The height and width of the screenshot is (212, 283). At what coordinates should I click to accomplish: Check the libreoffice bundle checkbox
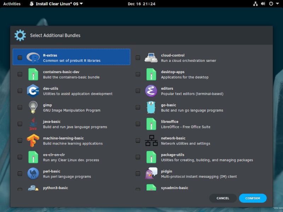(x=138, y=124)
